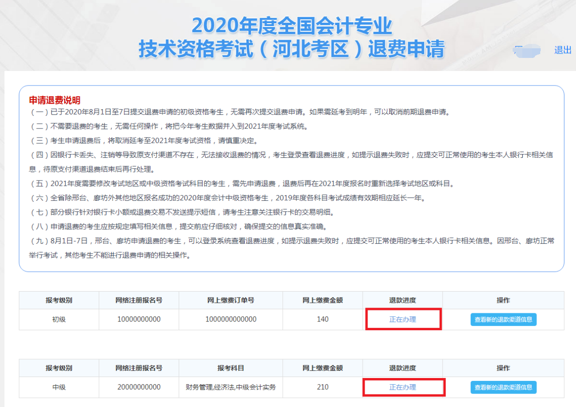Click the 退出 logout link
The height and width of the screenshot is (407, 576).
562,50
